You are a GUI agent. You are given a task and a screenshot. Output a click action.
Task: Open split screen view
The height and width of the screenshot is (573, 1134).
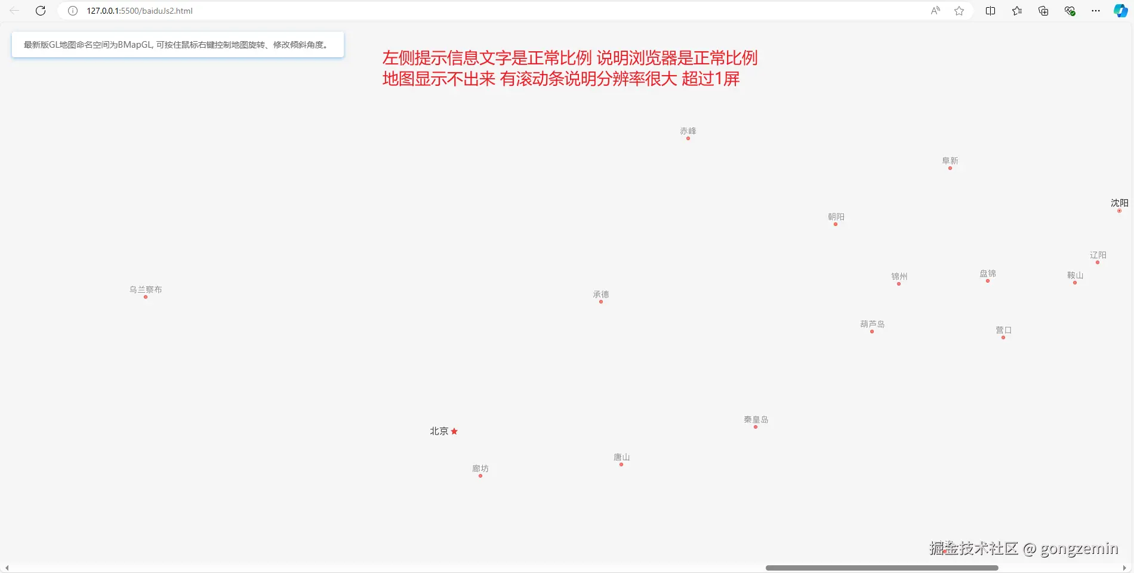point(991,11)
